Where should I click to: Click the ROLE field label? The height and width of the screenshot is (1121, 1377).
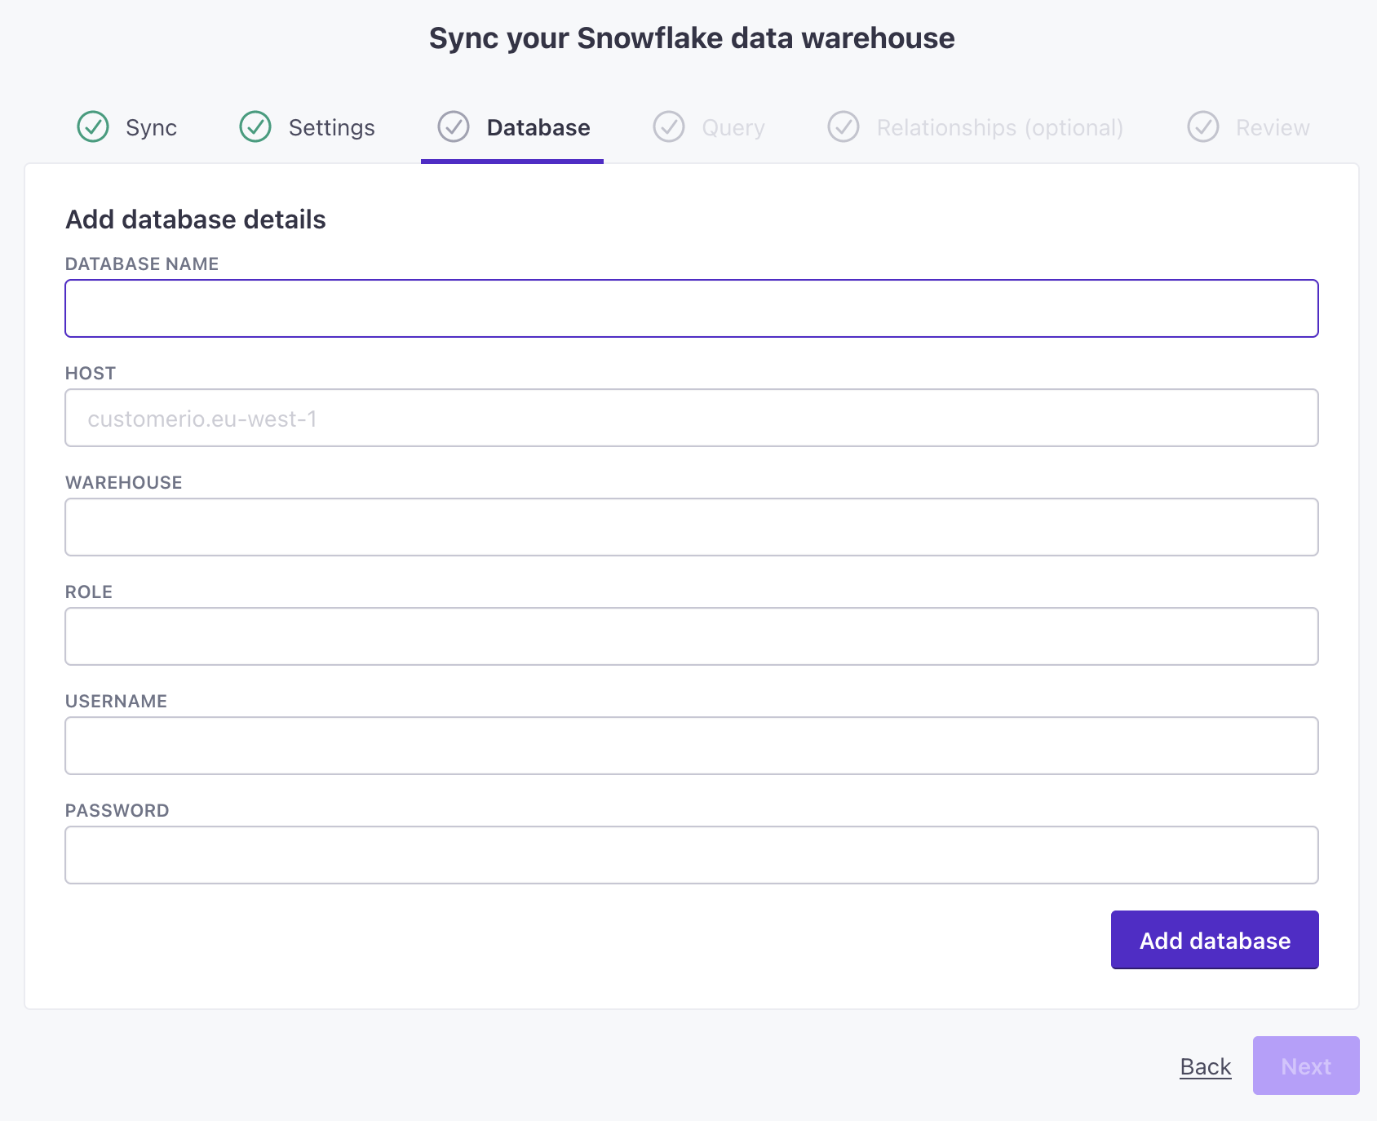click(89, 592)
